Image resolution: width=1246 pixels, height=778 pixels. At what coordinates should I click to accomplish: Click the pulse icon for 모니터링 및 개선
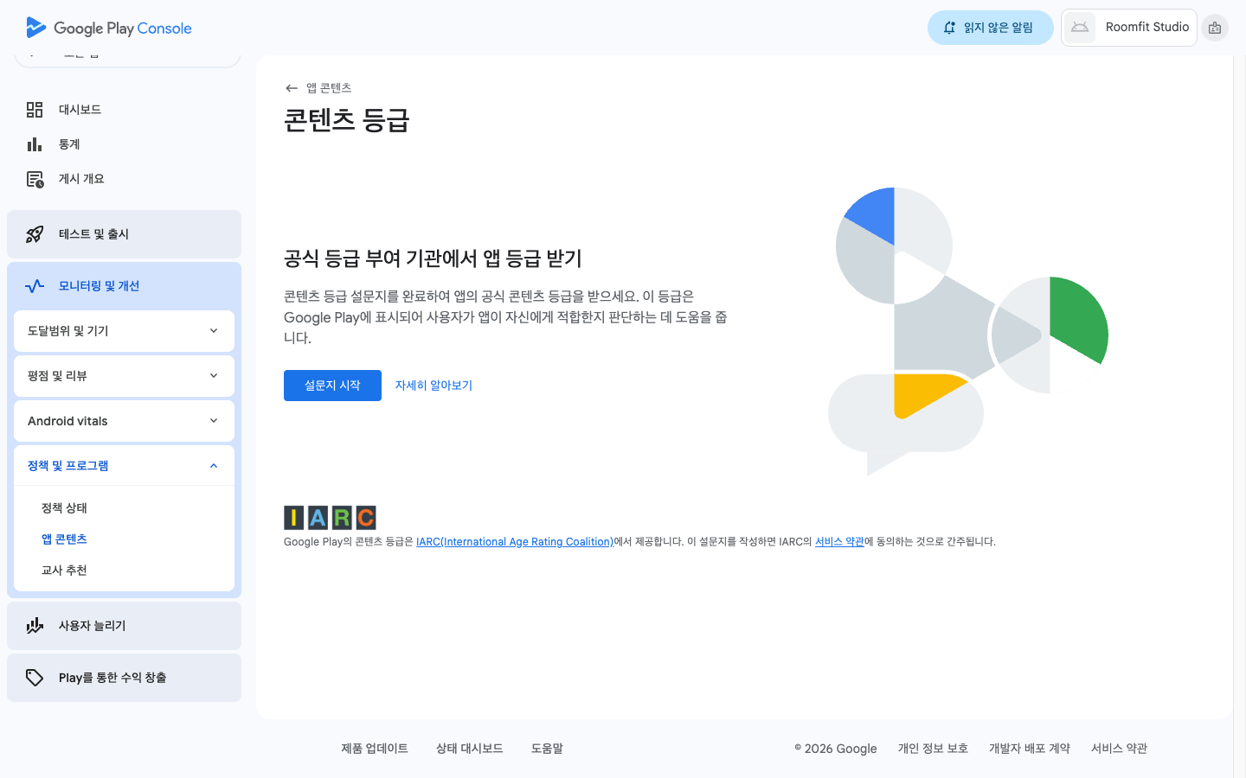point(35,286)
